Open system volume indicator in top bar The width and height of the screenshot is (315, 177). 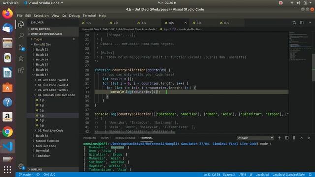[298, 3]
